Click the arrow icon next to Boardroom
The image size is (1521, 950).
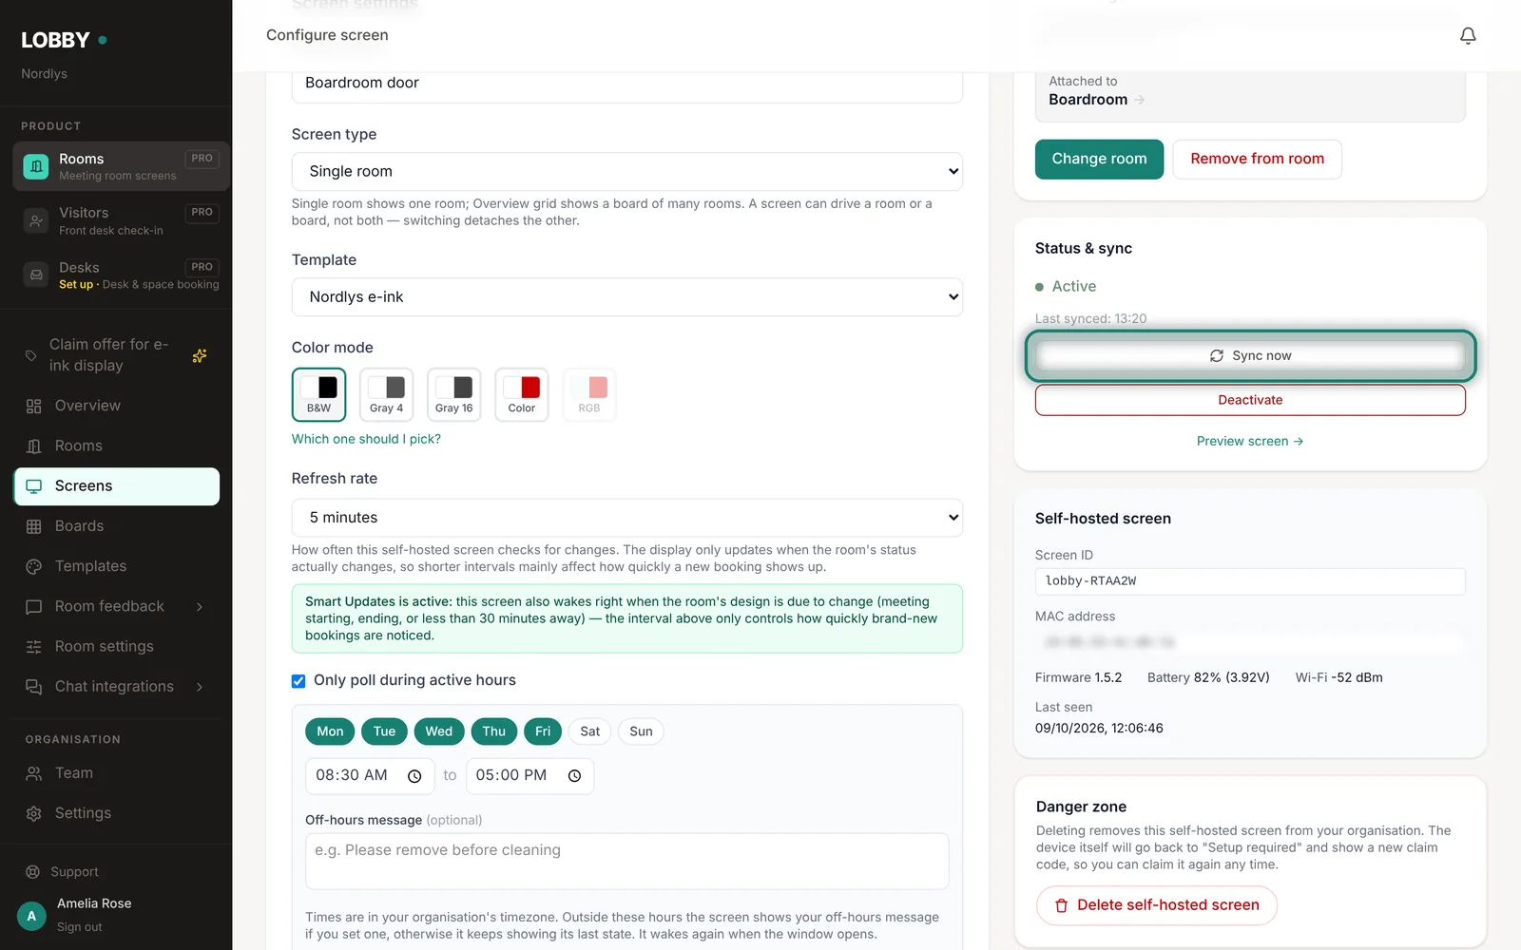[x=1140, y=100]
